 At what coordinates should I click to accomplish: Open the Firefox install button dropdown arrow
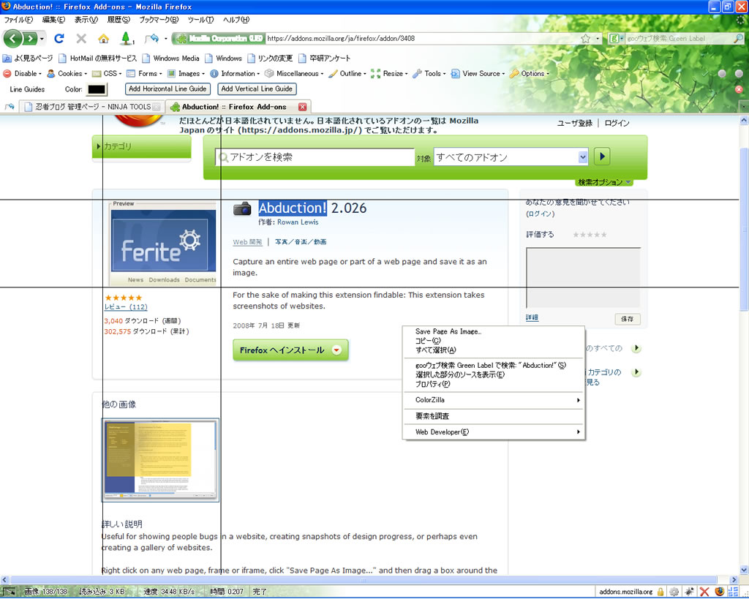336,350
